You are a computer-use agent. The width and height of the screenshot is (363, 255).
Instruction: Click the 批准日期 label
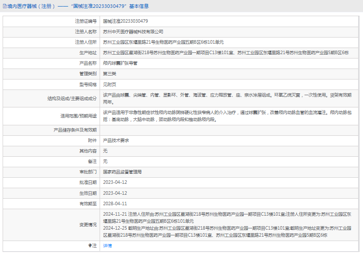(x=88, y=183)
